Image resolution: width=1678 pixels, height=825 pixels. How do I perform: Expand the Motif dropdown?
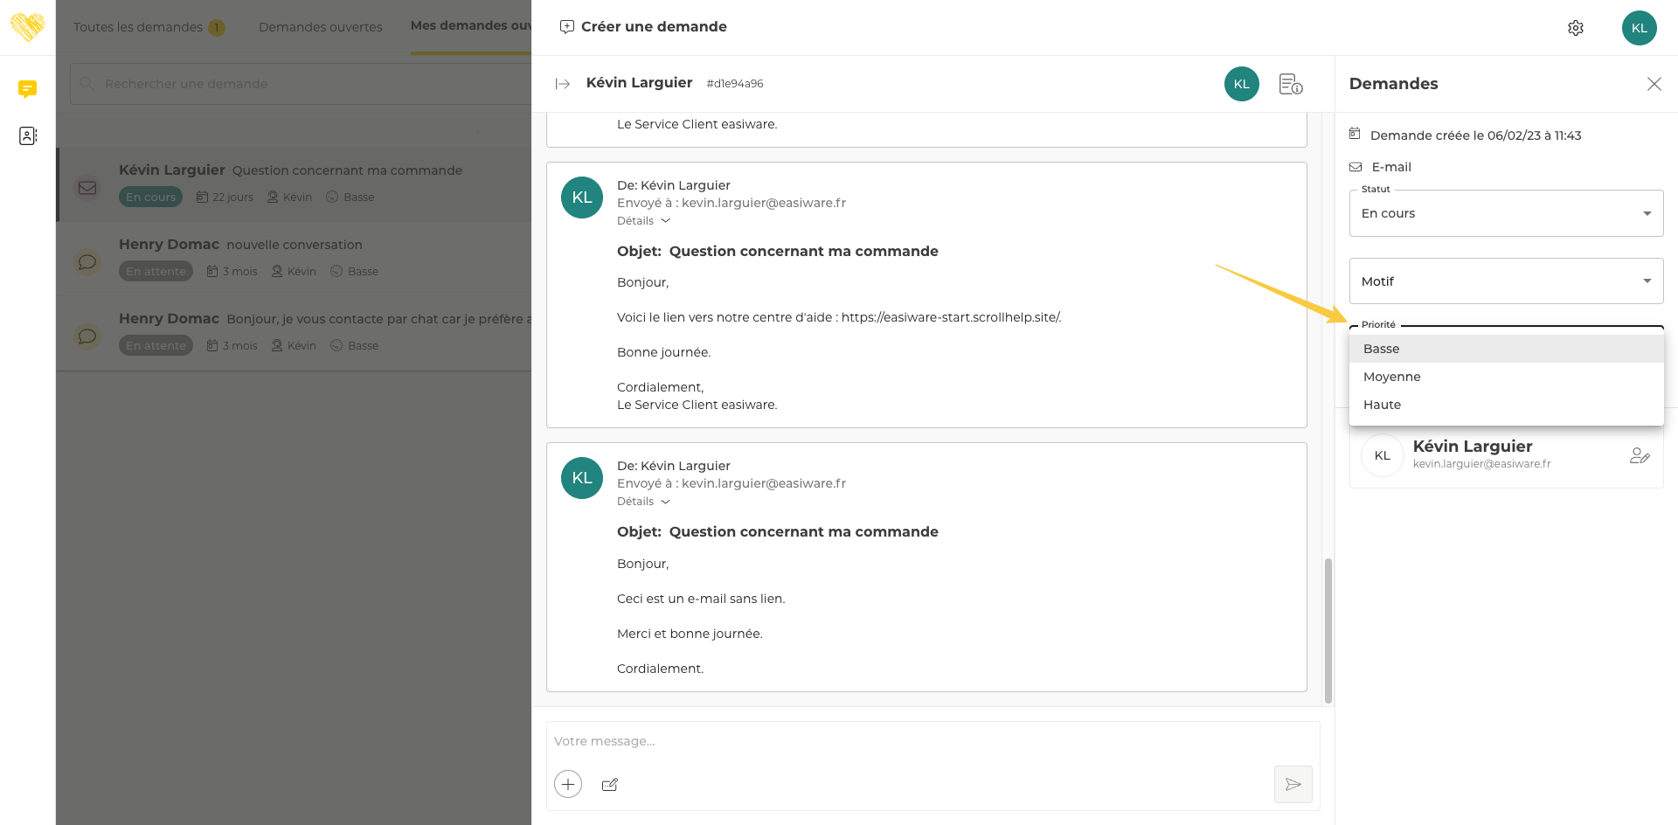1505,281
